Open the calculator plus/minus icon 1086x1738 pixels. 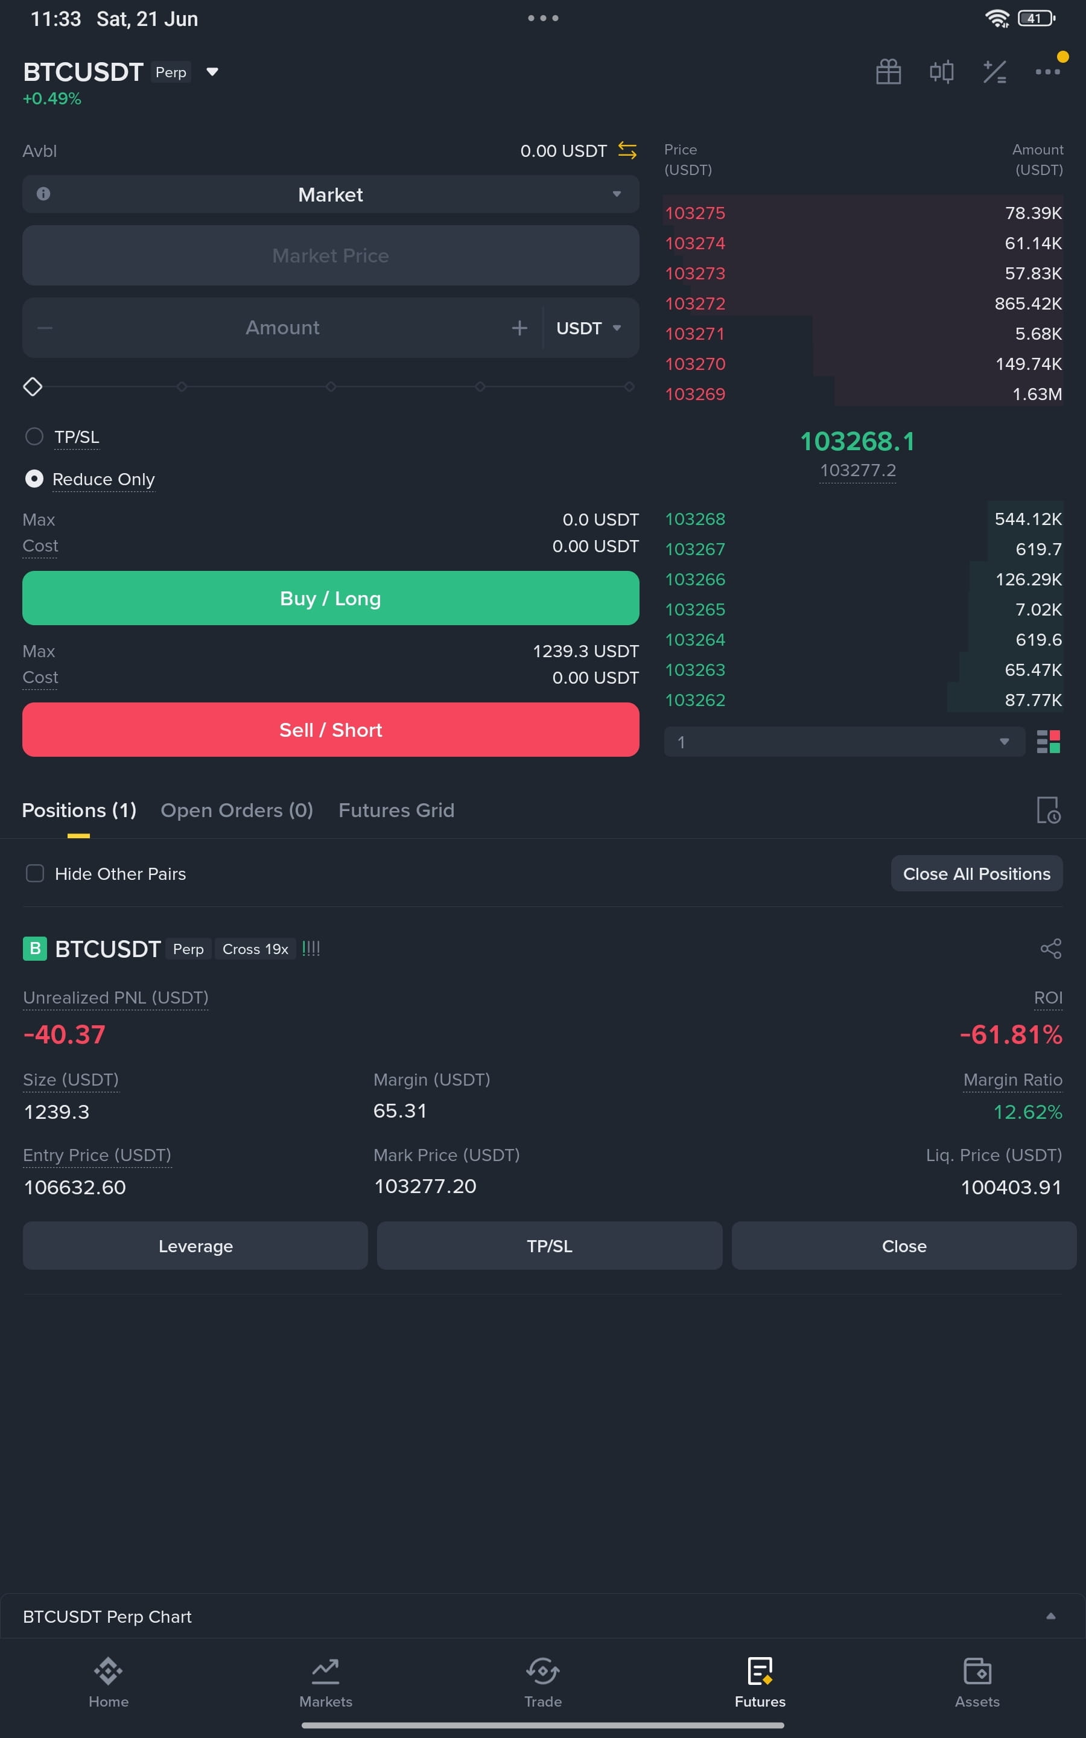coord(995,72)
